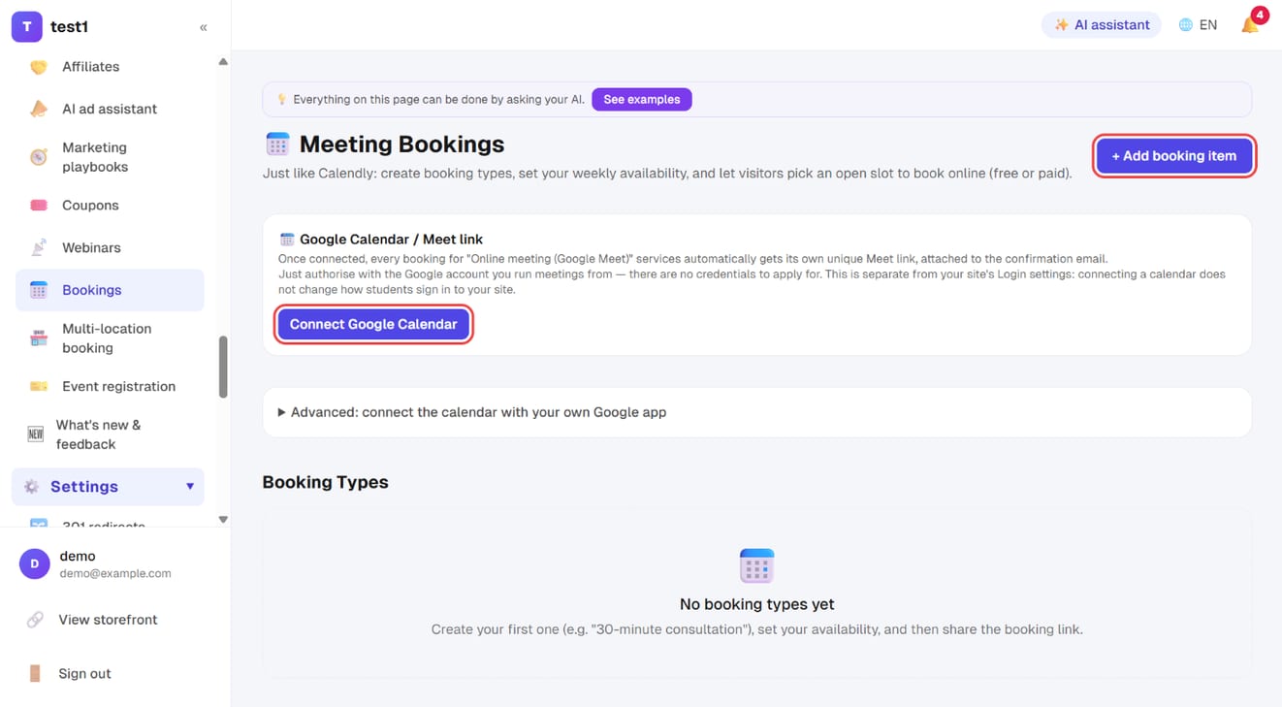Expand the Settings section arrow
Screen dimensions: 1282x707
pyautogui.click(x=190, y=487)
